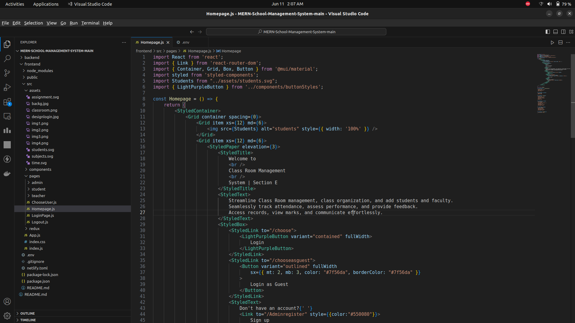Viewport: 575px width, 323px height.
Task: Open the .env tab in editor
Action: [184, 42]
